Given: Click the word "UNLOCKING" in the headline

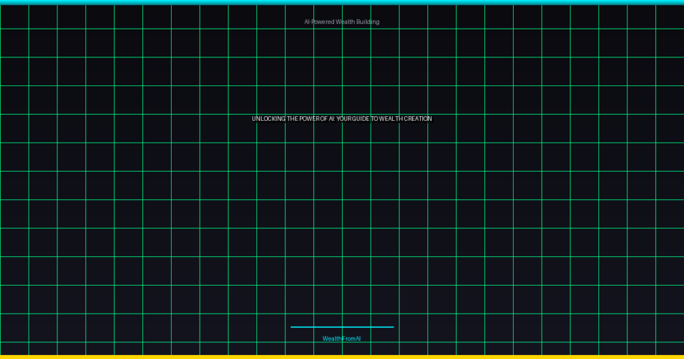Looking at the screenshot, I should coord(269,119).
